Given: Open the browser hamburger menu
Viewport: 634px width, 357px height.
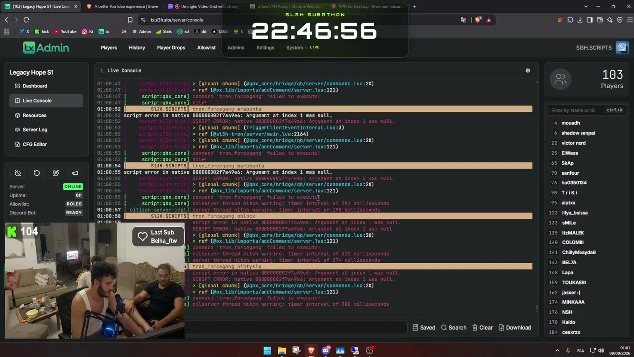Looking at the screenshot, I should point(630,20).
